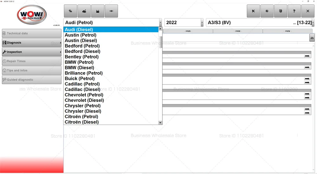Viewport: 317px width, 174px height.
Task: Pick Chrysler (Petrol)
Action: 111,106
